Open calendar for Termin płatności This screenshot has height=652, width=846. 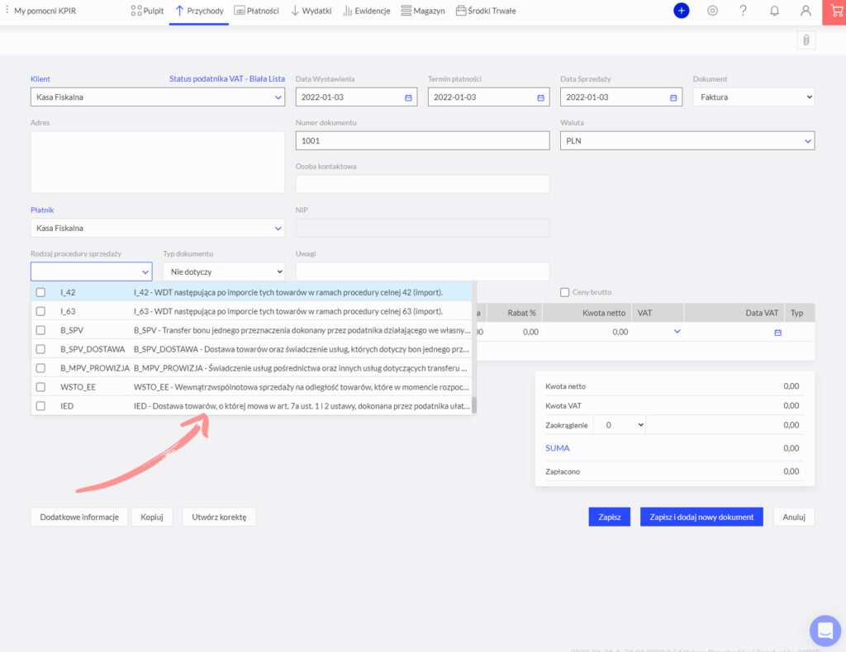[x=540, y=97]
